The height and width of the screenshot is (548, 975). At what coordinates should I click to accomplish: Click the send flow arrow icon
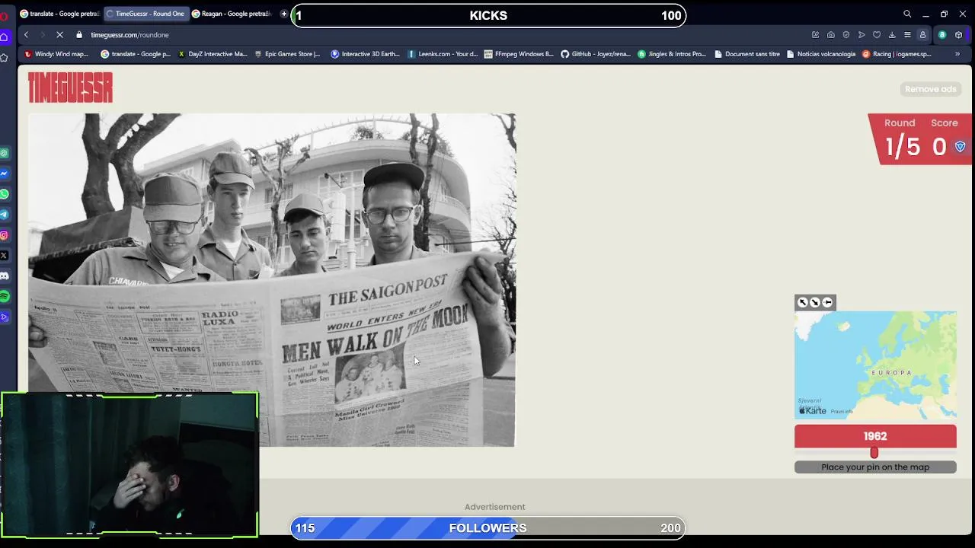862,35
